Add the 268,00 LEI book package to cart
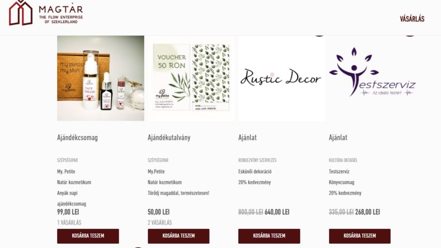Screen dimensions: 441x248 click(360, 236)
